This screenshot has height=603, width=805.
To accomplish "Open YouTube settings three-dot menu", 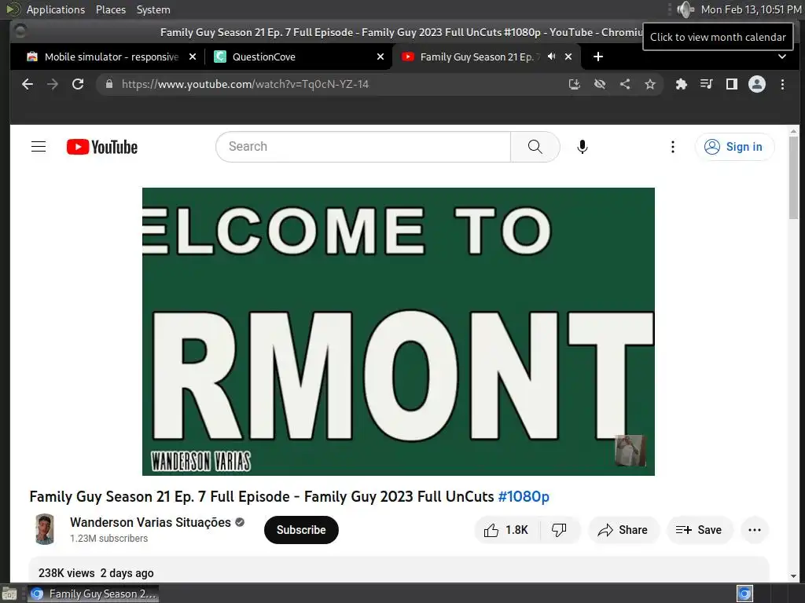I will pyautogui.click(x=673, y=147).
